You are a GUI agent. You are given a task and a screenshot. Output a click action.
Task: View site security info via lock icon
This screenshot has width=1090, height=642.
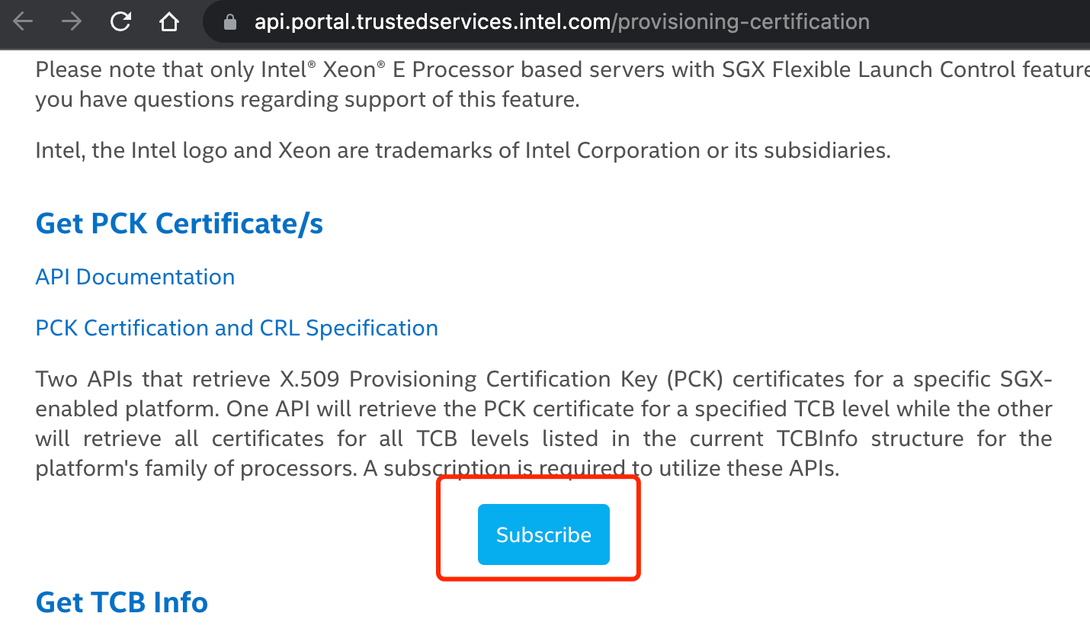230,22
